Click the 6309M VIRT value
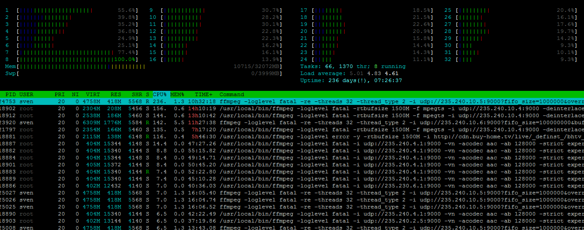Viewport: 584px width, 230px height. [x=91, y=122]
